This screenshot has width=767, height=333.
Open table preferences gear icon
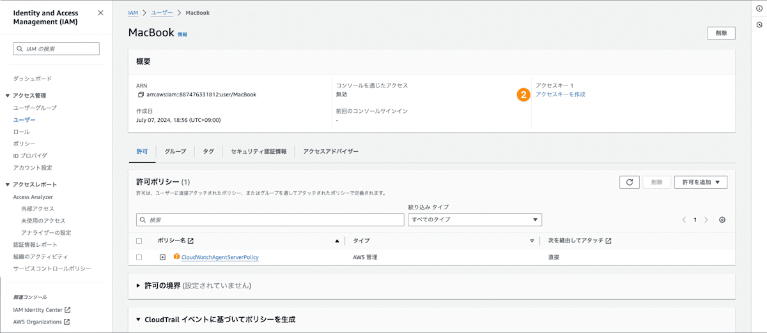tap(722, 219)
